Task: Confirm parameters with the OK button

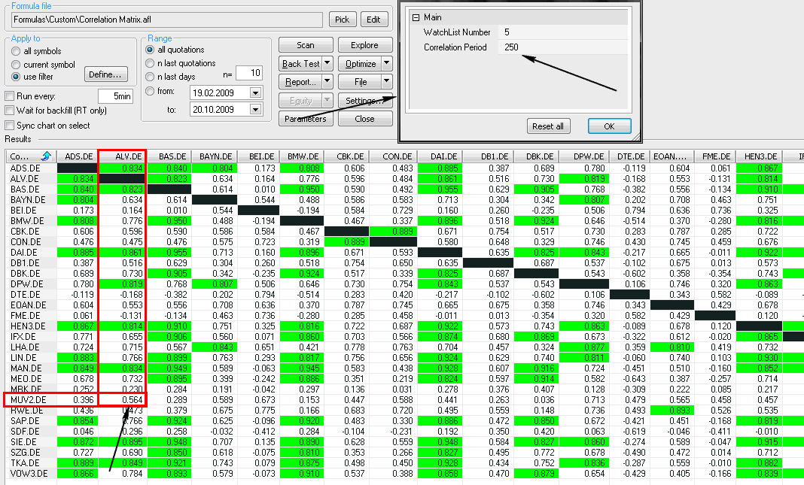Action: (x=609, y=126)
